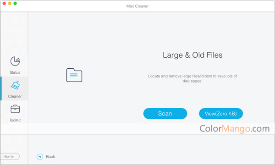
Task: Switch to the ToolKit tab label
Action: [15, 120]
